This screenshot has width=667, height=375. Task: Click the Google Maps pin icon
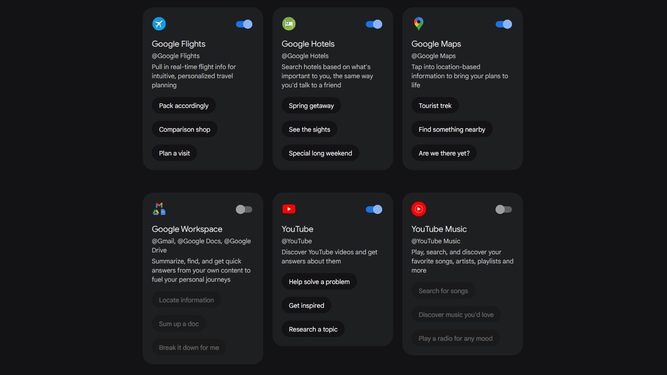[x=418, y=24]
